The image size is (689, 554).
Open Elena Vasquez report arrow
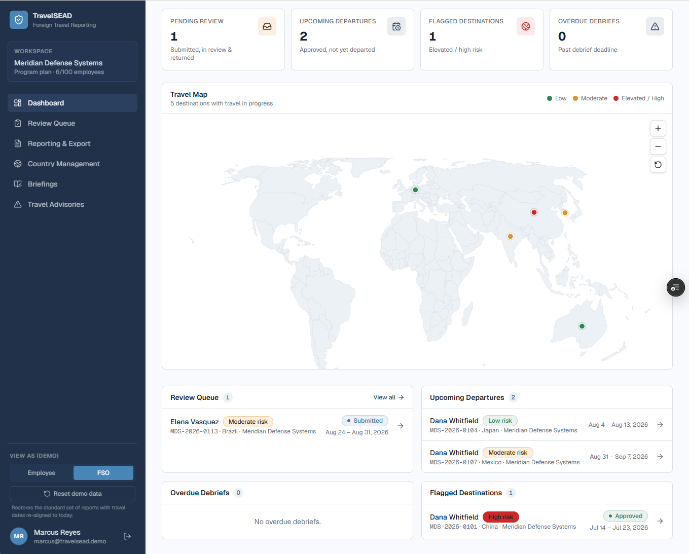[x=401, y=426]
